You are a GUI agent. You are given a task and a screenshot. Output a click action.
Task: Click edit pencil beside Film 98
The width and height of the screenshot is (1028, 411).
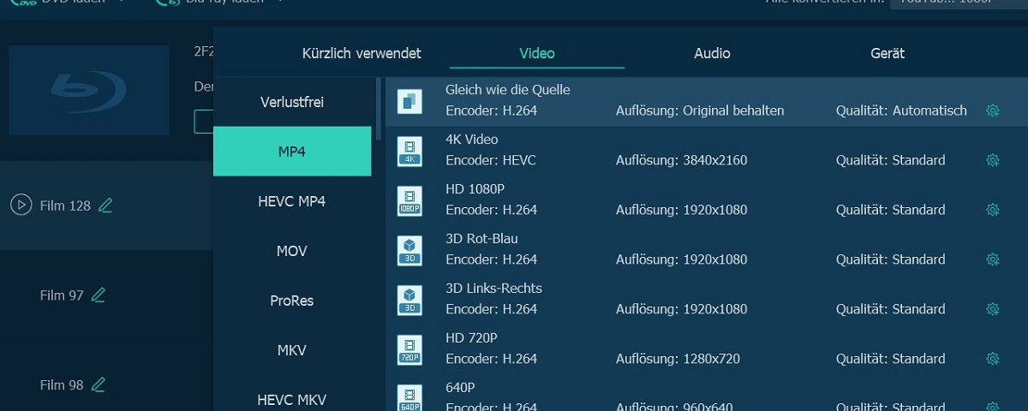[x=99, y=385]
